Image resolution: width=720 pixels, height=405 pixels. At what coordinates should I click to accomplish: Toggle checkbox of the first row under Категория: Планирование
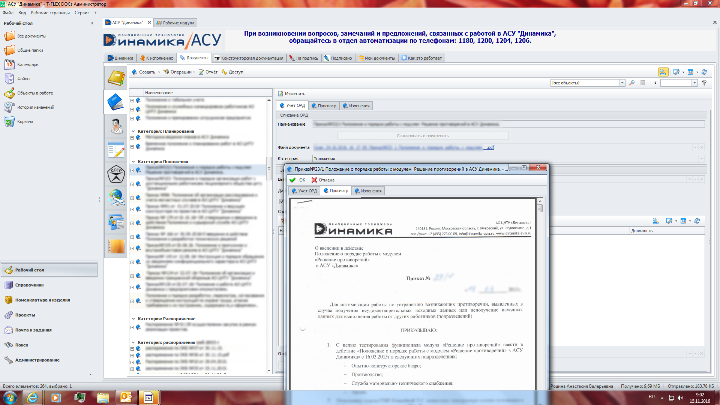coord(132,138)
